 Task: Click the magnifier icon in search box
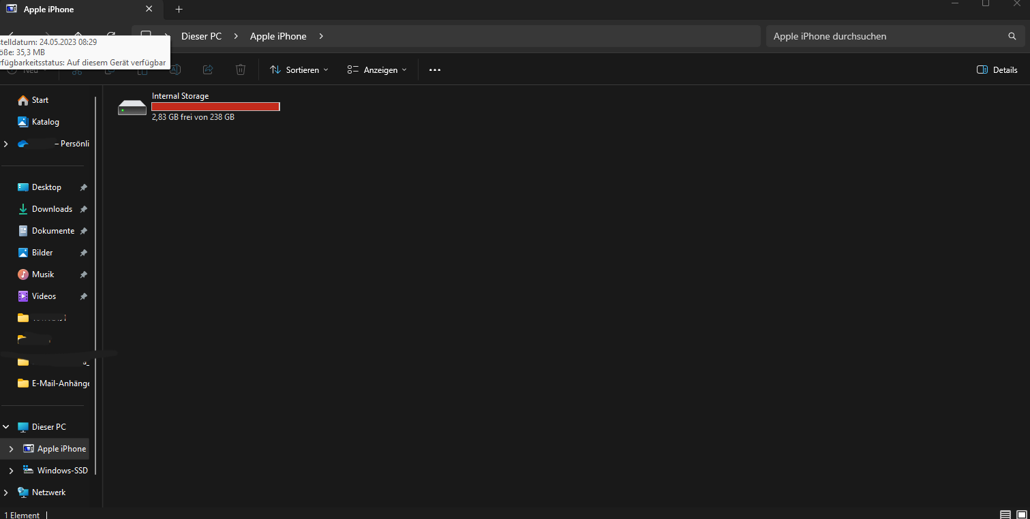1012,36
